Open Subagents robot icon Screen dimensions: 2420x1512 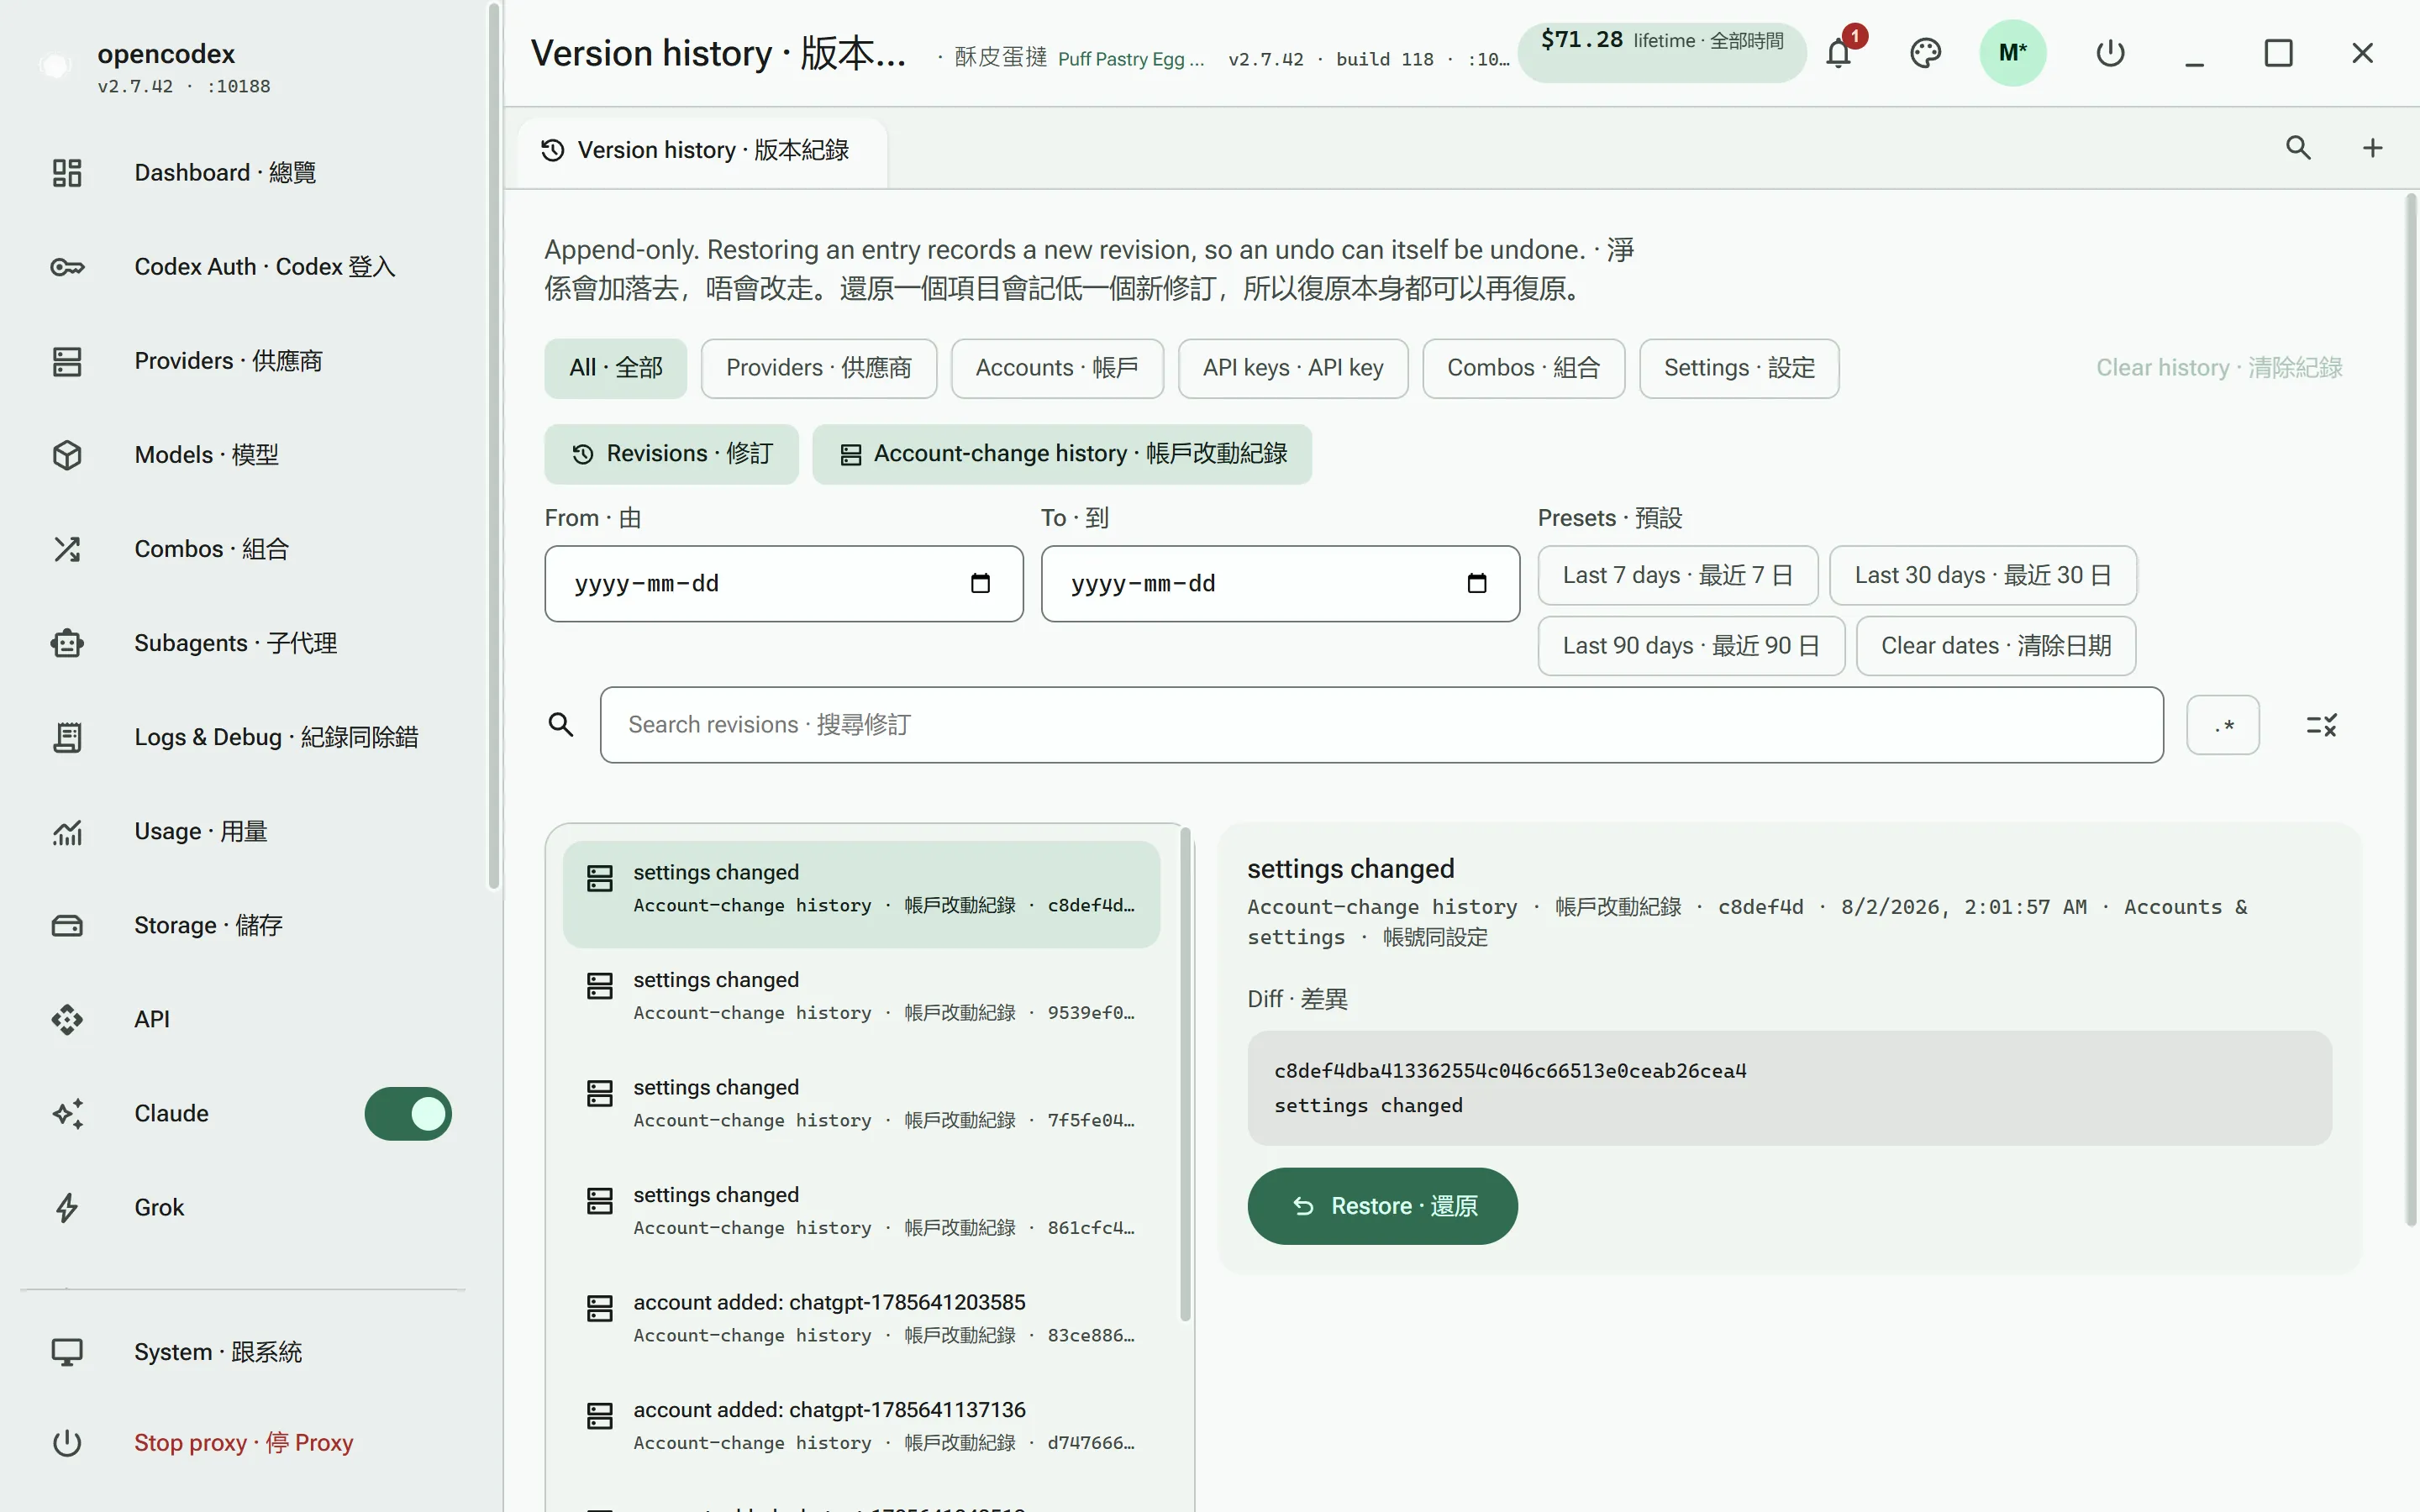tap(67, 643)
